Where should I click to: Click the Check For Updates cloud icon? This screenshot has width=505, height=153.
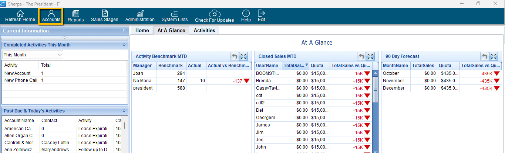point(214,16)
